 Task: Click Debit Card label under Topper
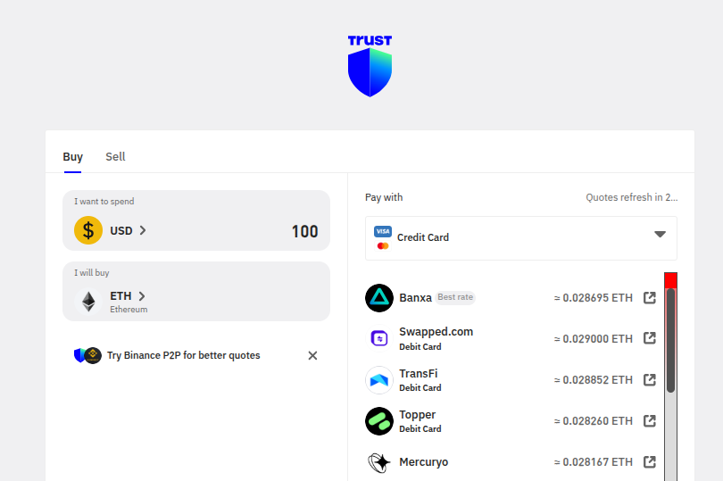420,429
